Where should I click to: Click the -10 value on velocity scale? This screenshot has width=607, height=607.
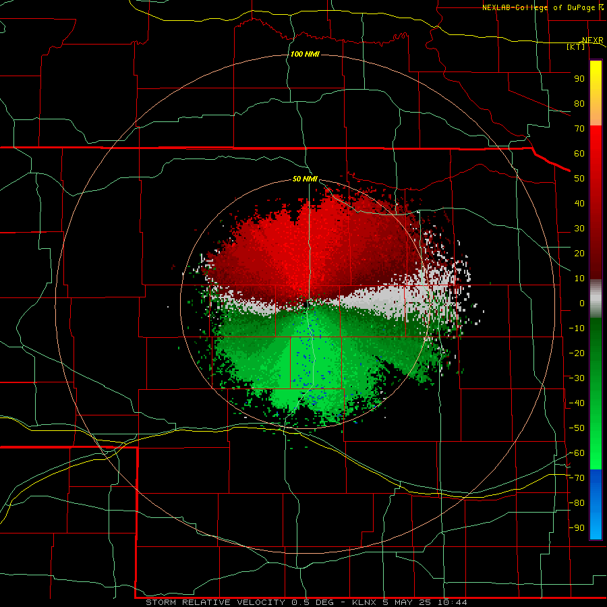pyautogui.click(x=577, y=328)
